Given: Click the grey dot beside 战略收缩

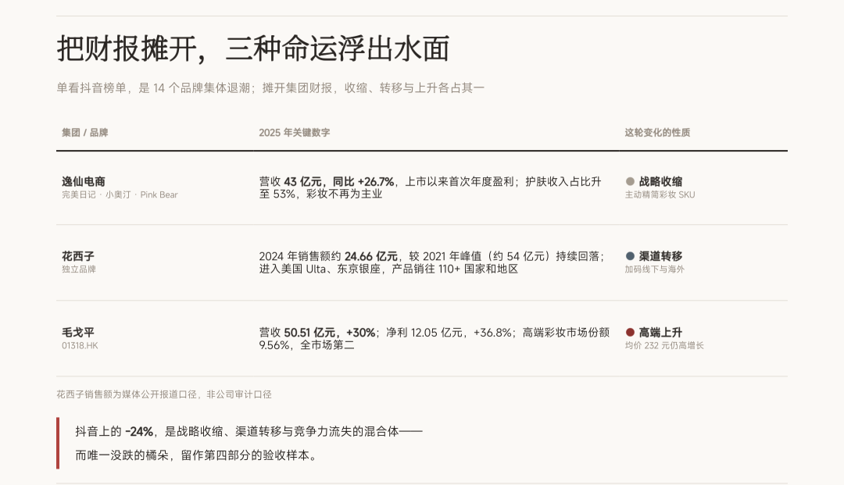Looking at the screenshot, I should (630, 182).
